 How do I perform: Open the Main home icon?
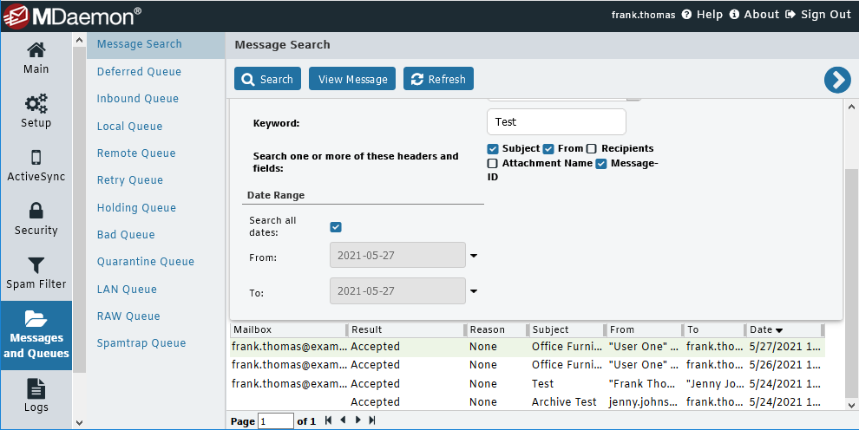[36, 50]
